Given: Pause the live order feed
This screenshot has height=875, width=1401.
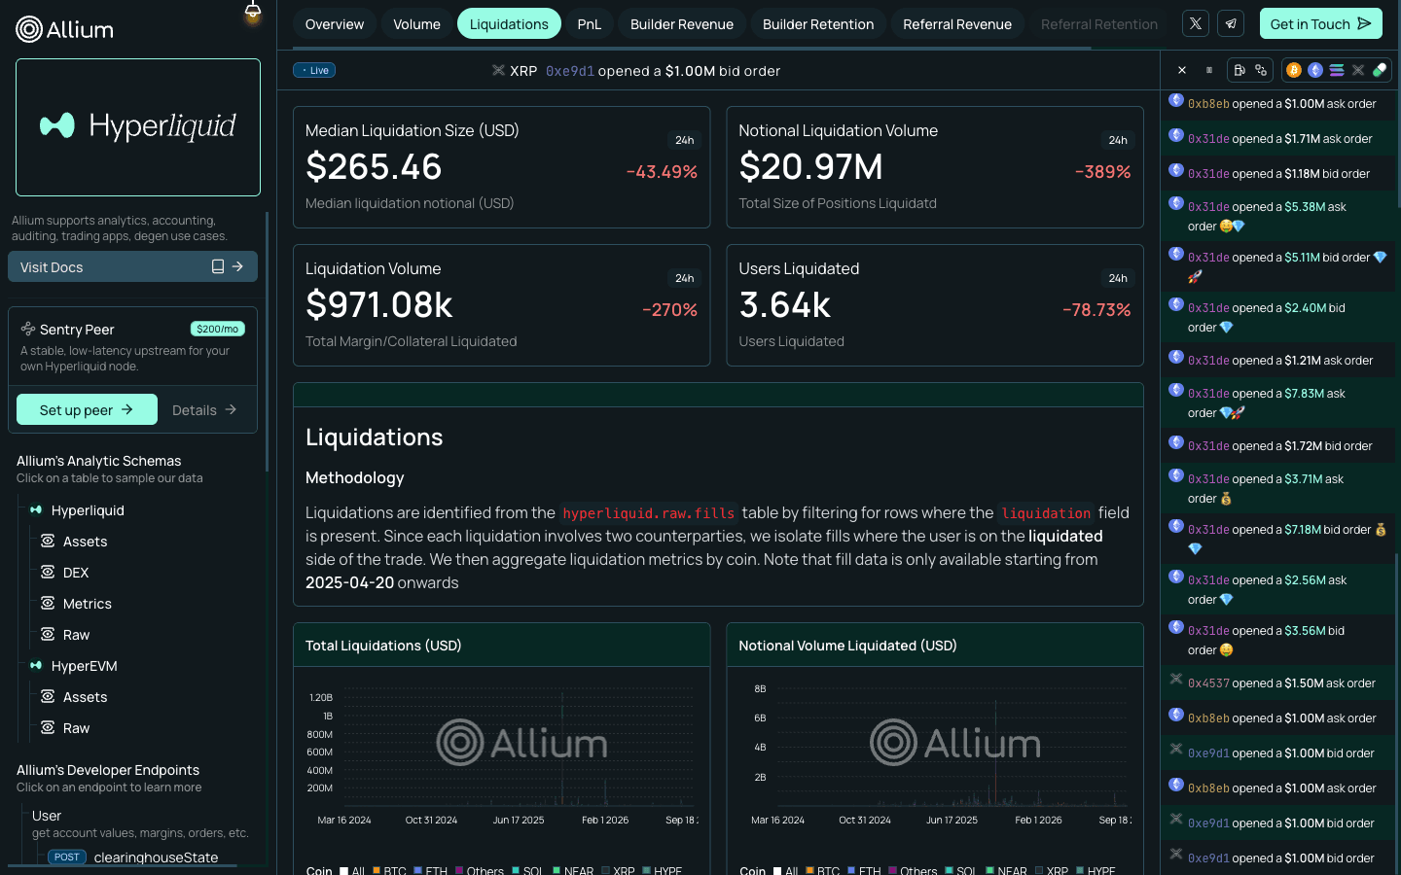Looking at the screenshot, I should coord(1209,70).
